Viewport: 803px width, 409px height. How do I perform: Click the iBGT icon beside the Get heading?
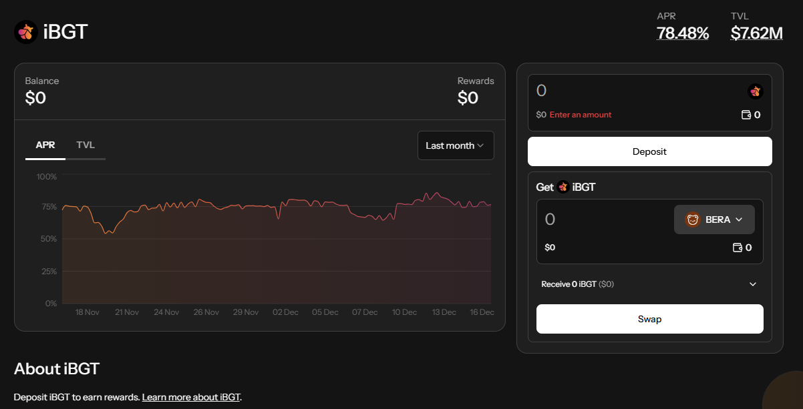point(563,187)
